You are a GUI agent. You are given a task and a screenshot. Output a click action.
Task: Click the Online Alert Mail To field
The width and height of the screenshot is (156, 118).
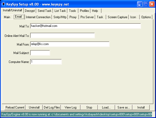coord(62,36)
